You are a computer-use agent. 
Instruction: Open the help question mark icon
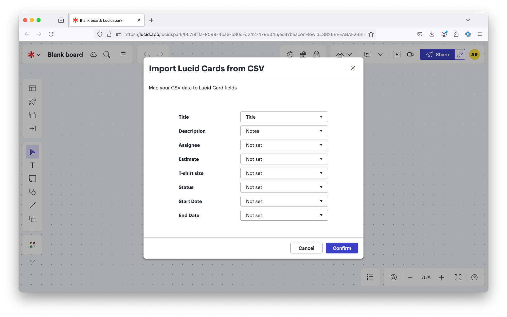point(474,277)
